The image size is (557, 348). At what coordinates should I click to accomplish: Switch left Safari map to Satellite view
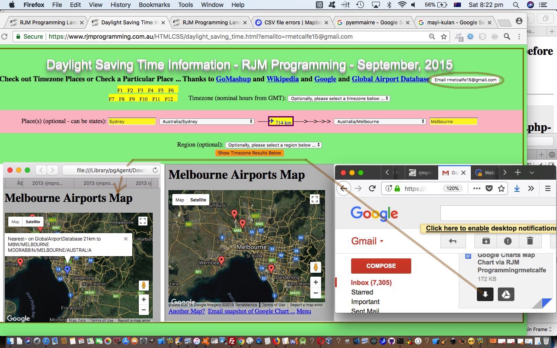tap(33, 222)
